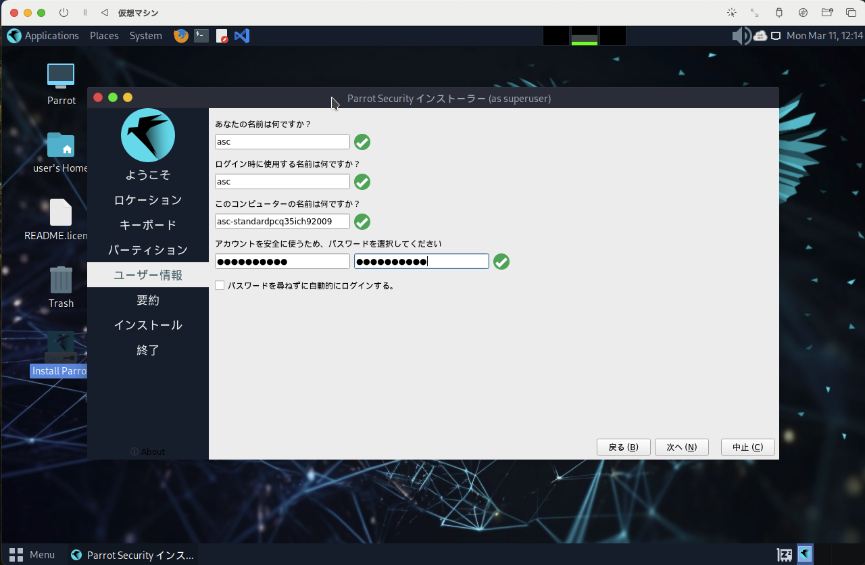Enable automatic login without password checkbox
The height and width of the screenshot is (565, 865).
(220, 285)
